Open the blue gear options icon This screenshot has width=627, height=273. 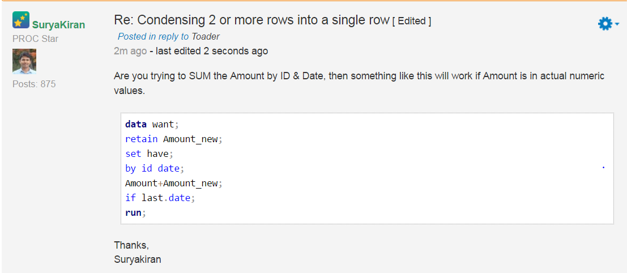[x=605, y=24]
